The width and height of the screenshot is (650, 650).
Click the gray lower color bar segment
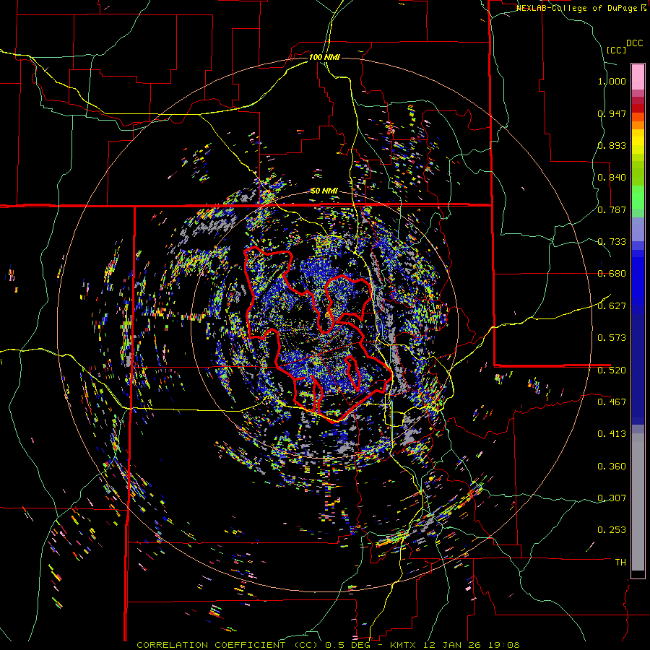638,502
